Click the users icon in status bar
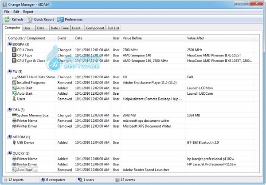The height and width of the screenshot is (185, 266). [80, 180]
